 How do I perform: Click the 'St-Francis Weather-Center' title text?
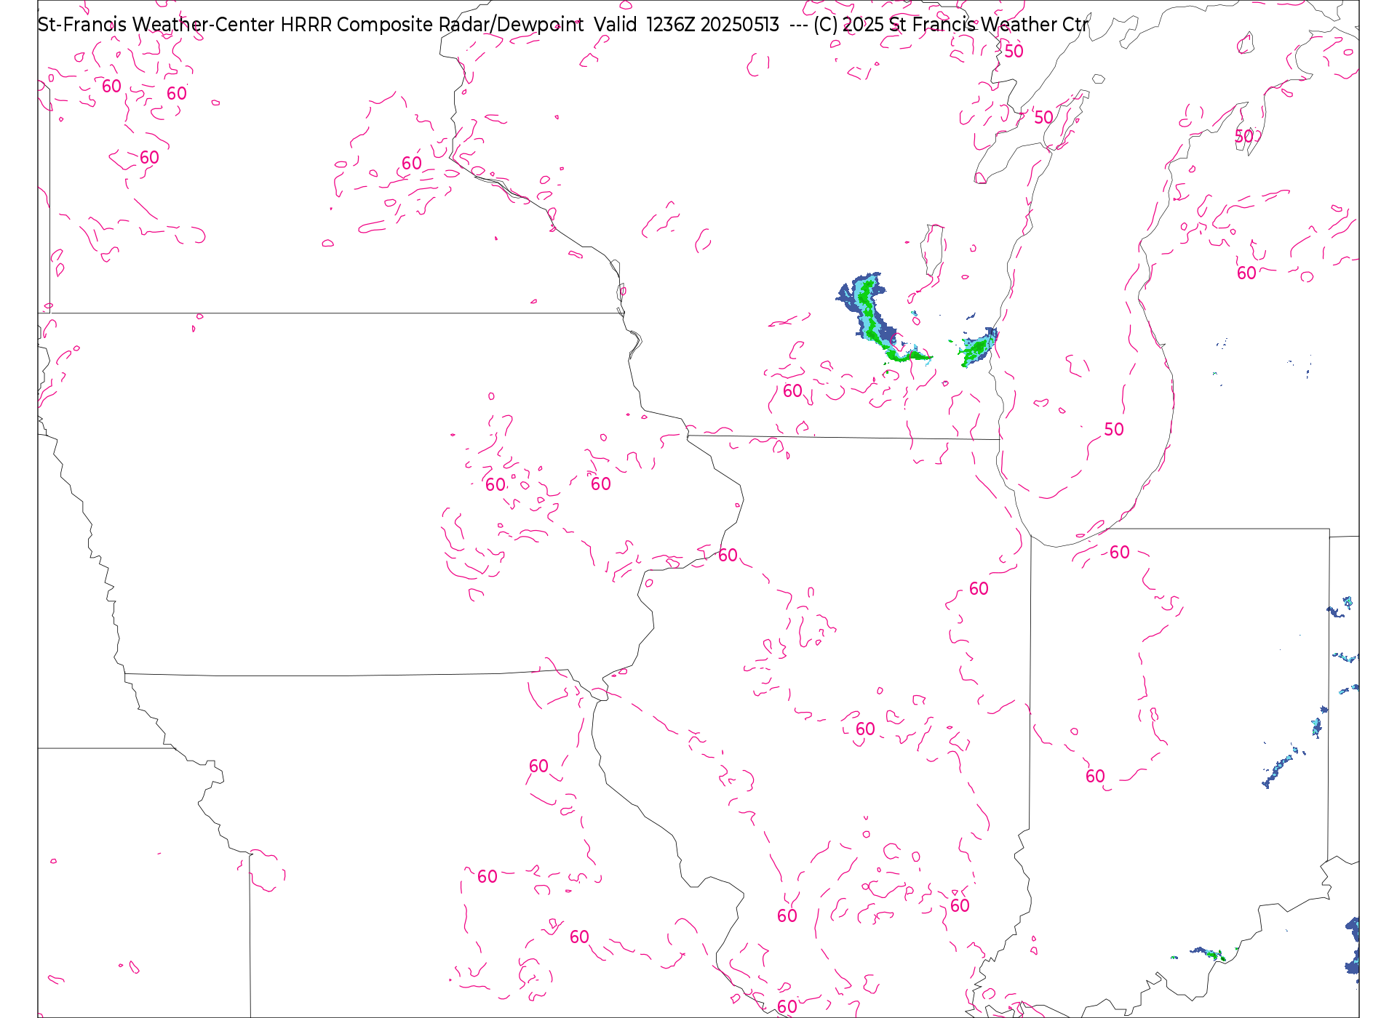tap(156, 25)
